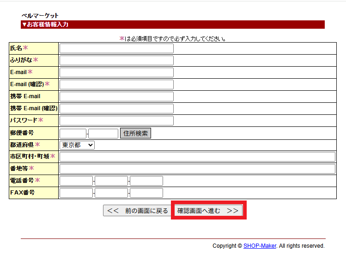Click the E-mail (確認) confirmation field

[116, 85]
